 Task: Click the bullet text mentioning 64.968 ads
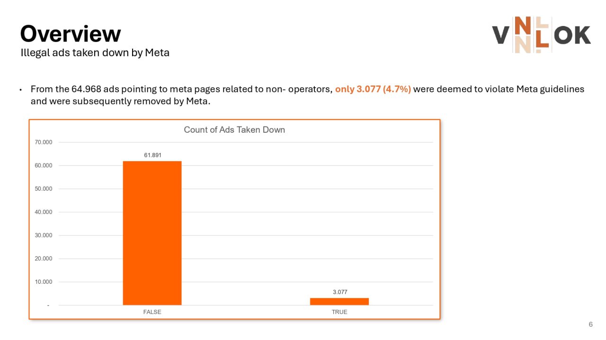[x=180, y=89]
